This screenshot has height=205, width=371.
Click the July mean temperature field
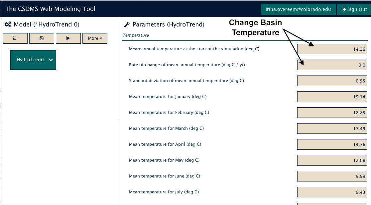tap(332, 192)
